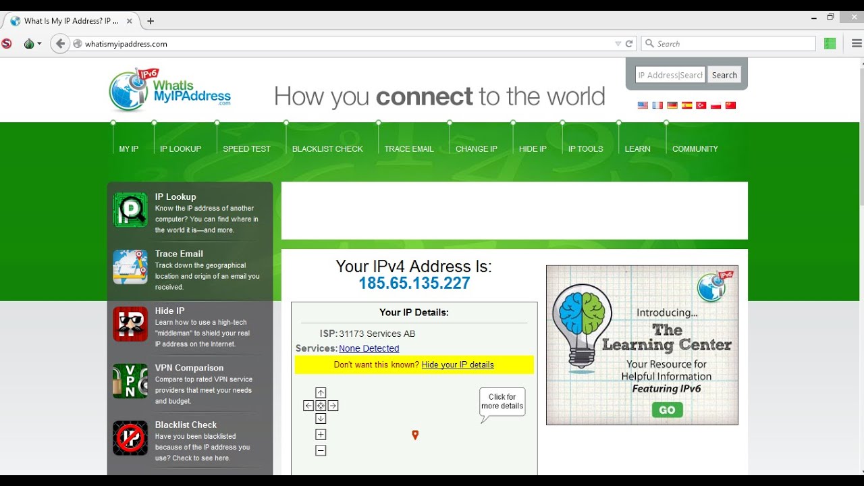
Task: Recenter map with the center pan button
Action: (321, 406)
